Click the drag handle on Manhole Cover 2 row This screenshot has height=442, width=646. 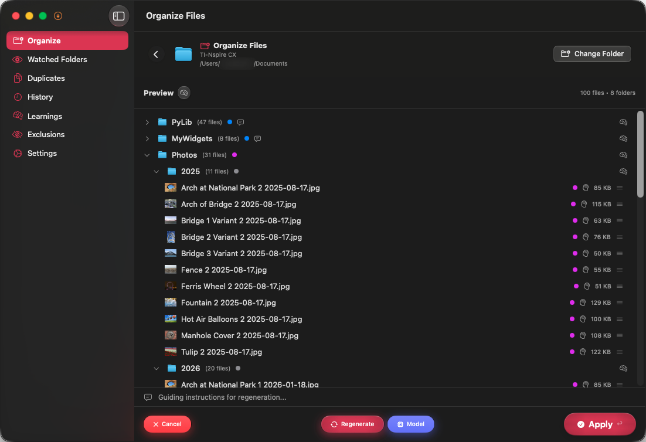619,336
